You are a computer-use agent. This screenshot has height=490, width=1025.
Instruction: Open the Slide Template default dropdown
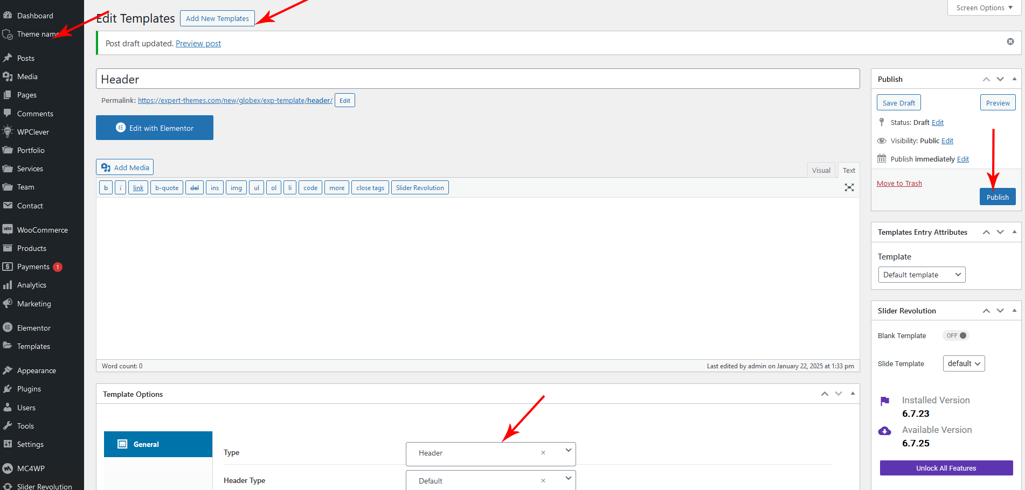coord(964,363)
